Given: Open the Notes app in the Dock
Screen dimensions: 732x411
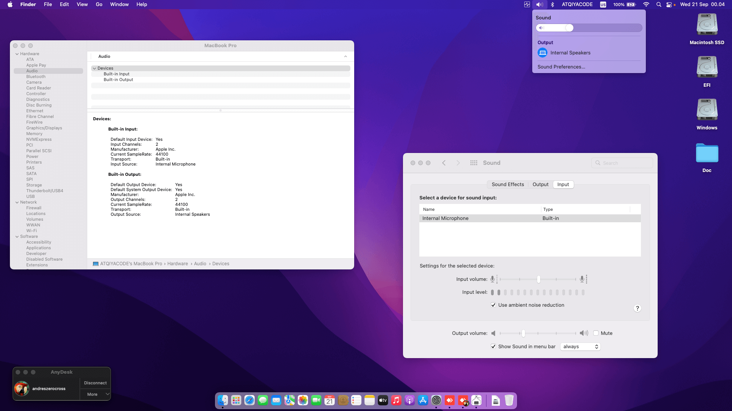Looking at the screenshot, I should click(370, 400).
